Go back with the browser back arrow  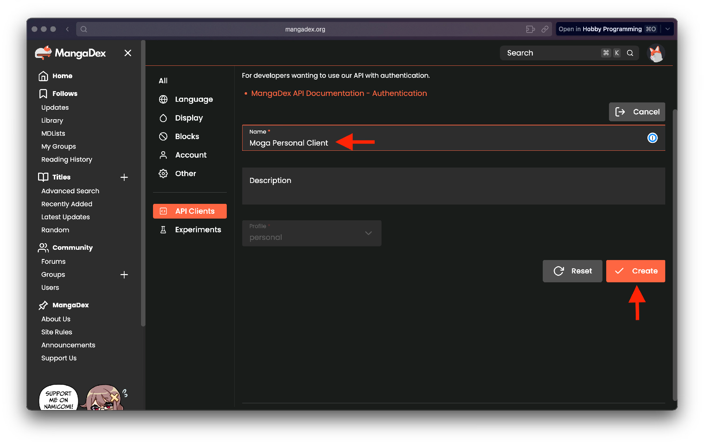pyautogui.click(x=67, y=29)
